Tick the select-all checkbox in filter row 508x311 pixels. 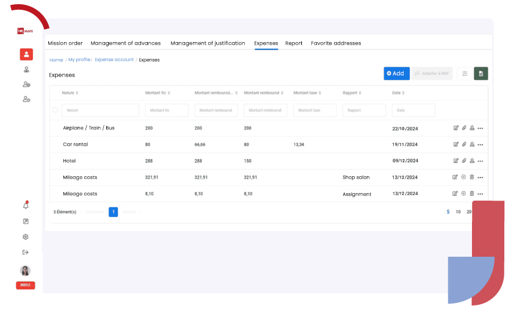[56, 110]
